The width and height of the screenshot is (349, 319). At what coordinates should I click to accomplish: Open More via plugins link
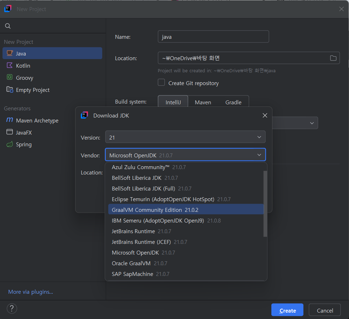(x=31, y=292)
